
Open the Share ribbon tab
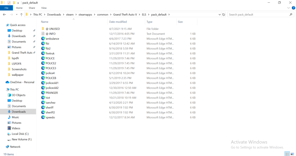[x=32, y=8]
